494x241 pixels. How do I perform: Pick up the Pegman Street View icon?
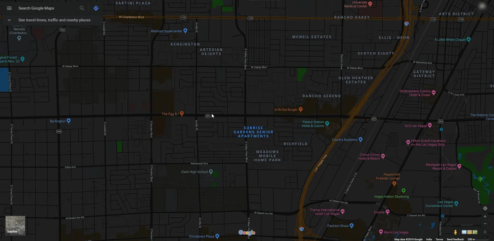coord(455,232)
